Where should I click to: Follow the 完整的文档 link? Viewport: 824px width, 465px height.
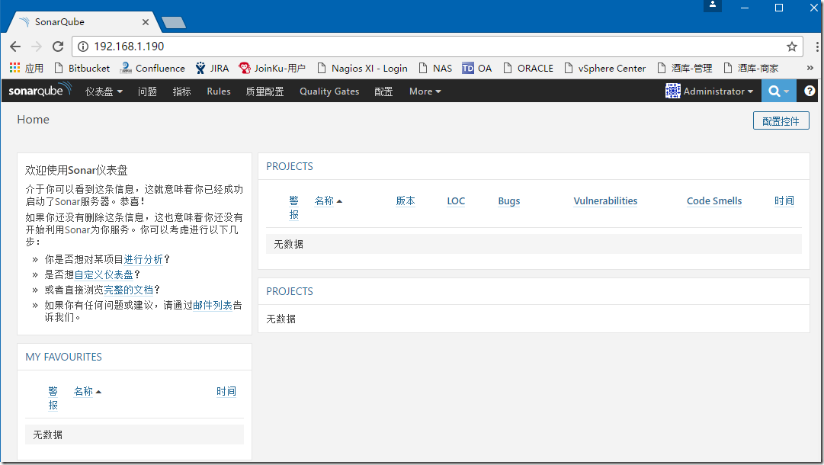click(129, 290)
